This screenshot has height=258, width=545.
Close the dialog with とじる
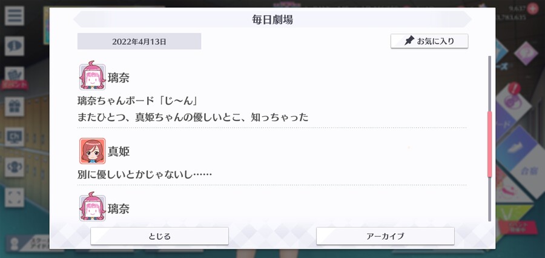click(159, 236)
